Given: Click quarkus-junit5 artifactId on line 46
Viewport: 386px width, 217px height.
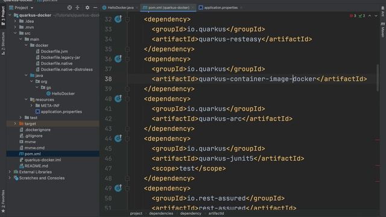Looking at the screenshot, I should click(226, 159).
